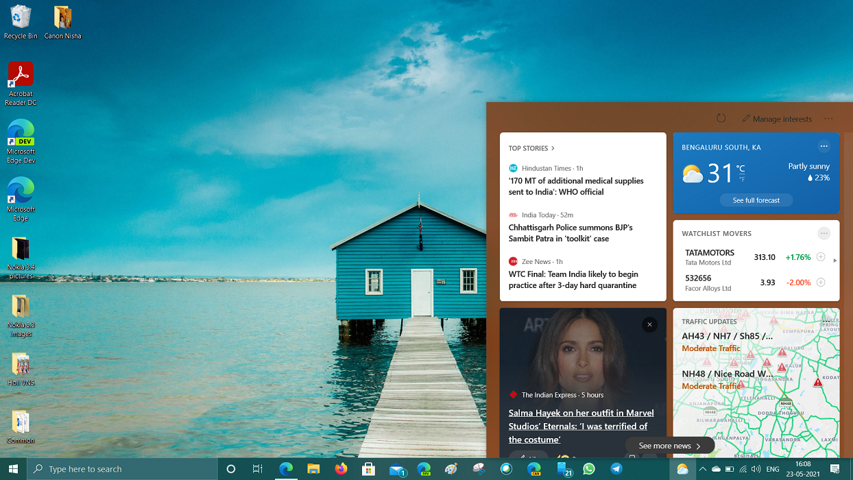Add TATAMOTORS to your watchlist
853x480 pixels.
[821, 257]
